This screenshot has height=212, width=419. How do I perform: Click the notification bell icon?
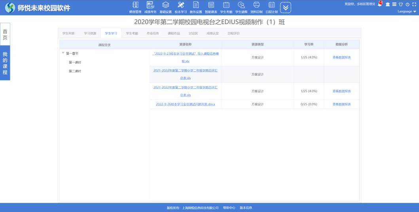[380, 4]
